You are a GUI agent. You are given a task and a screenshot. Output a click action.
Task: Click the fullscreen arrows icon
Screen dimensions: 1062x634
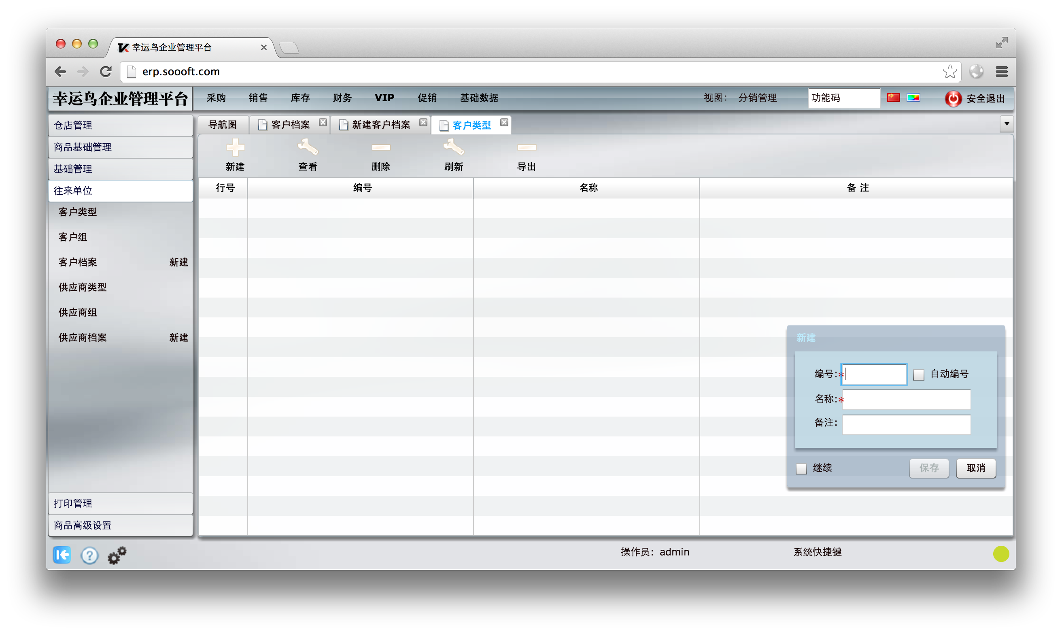pos(1001,42)
